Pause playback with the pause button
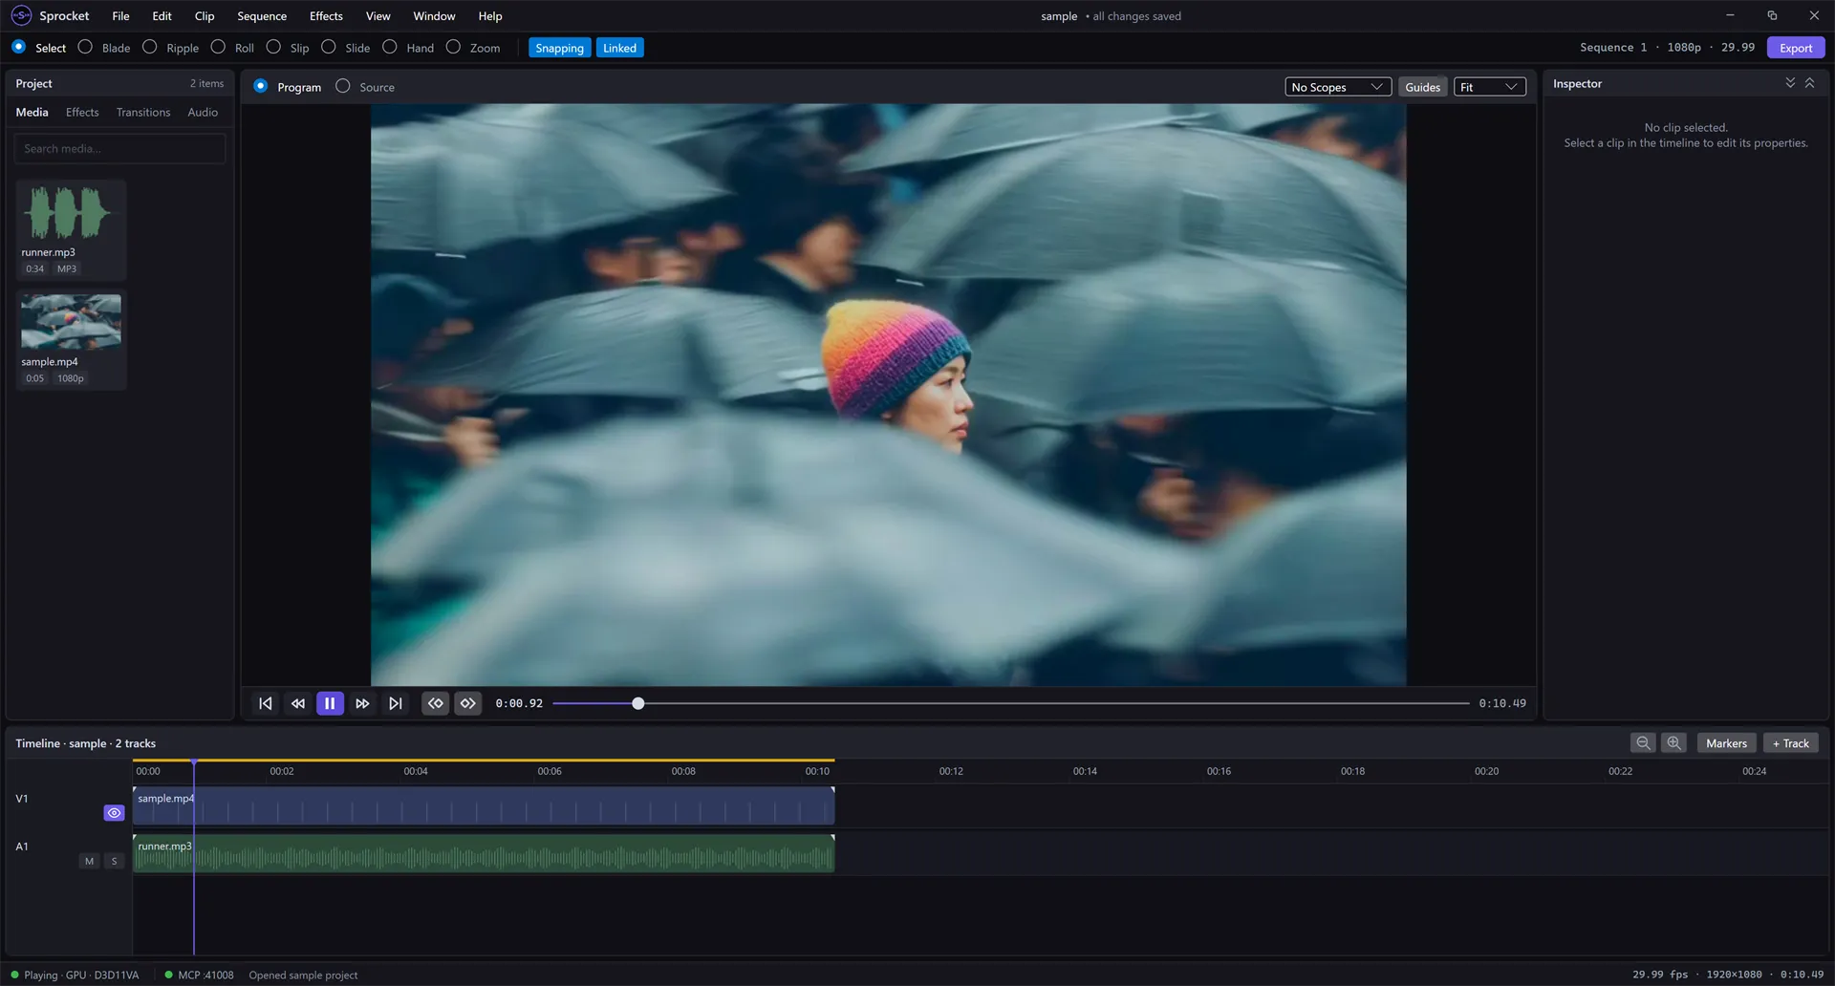This screenshot has height=986, width=1835. (x=330, y=703)
